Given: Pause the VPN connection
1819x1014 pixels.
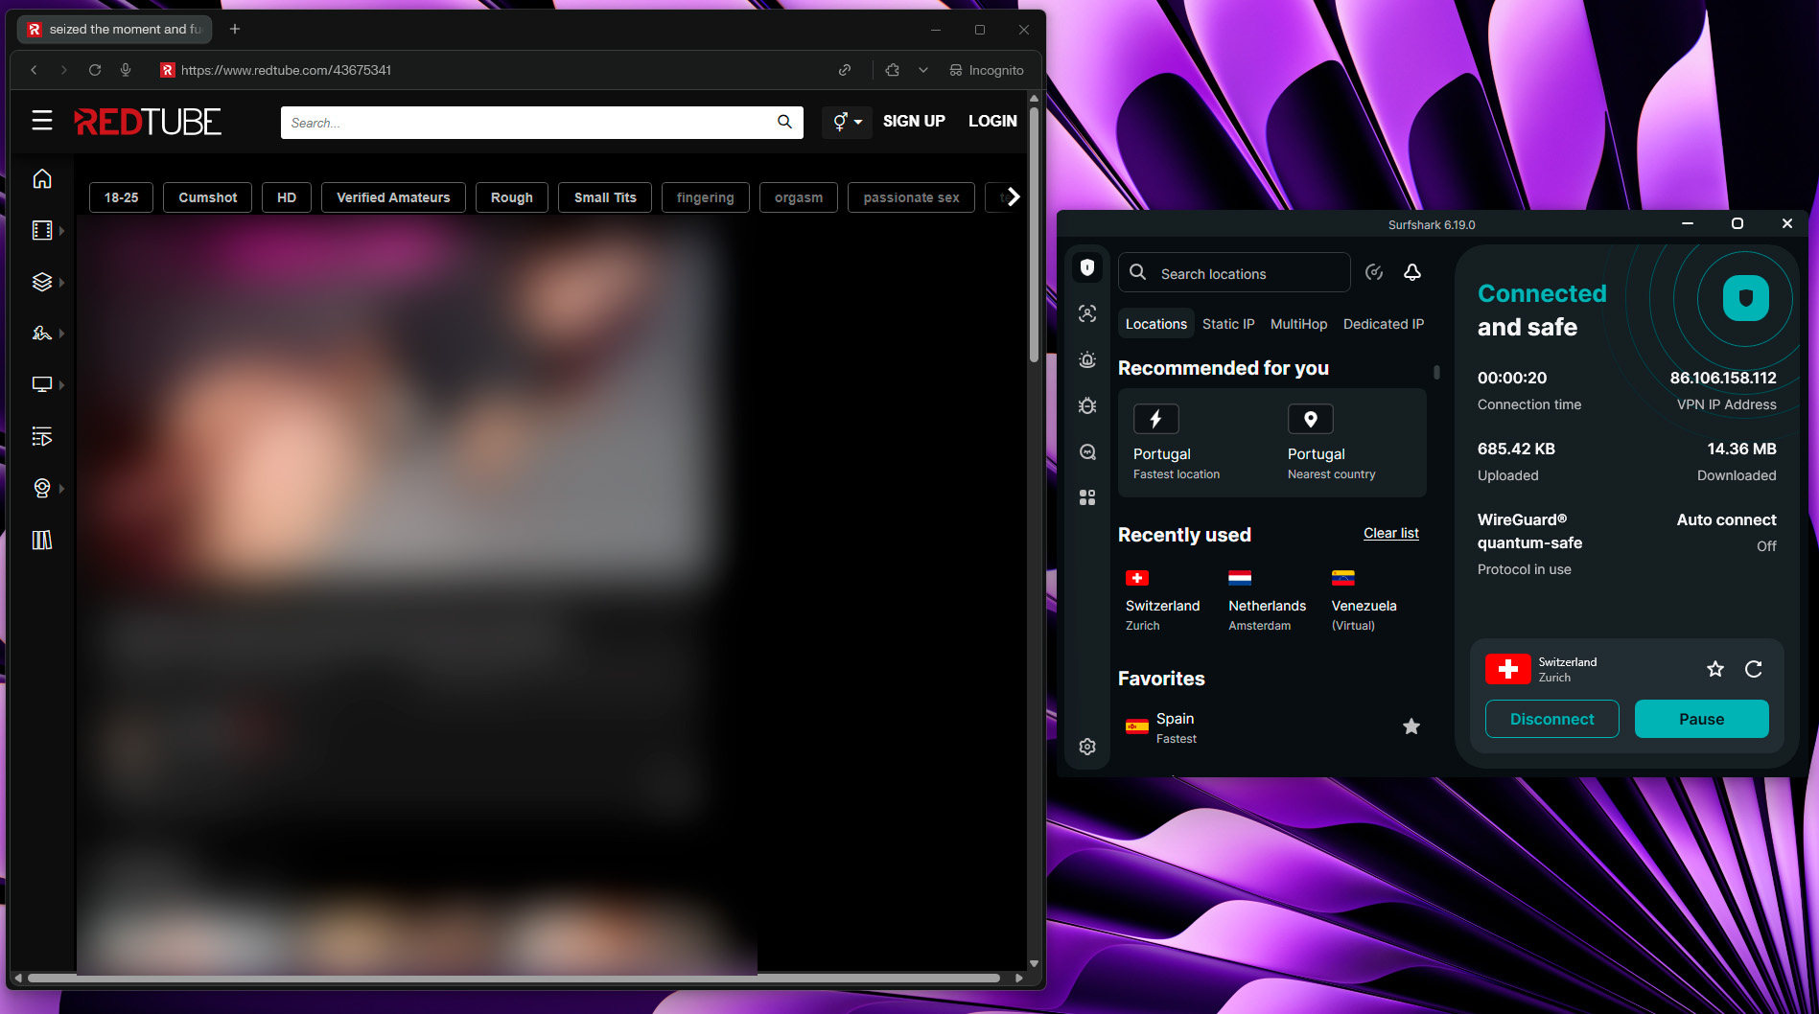Looking at the screenshot, I should 1701,719.
